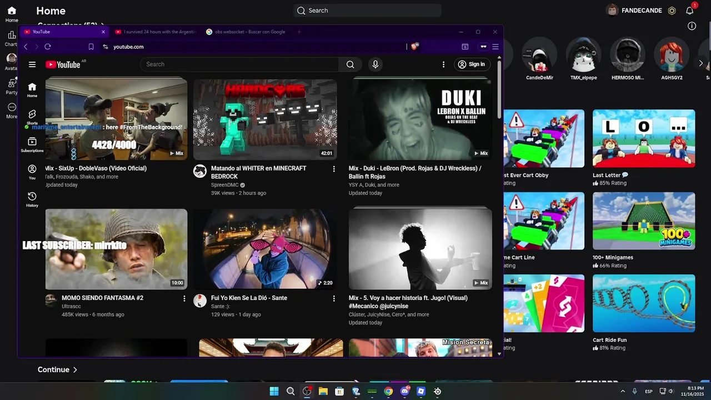Open Fui Yo Kien Se La Dió title
This screenshot has height=400, width=711.
click(x=249, y=298)
